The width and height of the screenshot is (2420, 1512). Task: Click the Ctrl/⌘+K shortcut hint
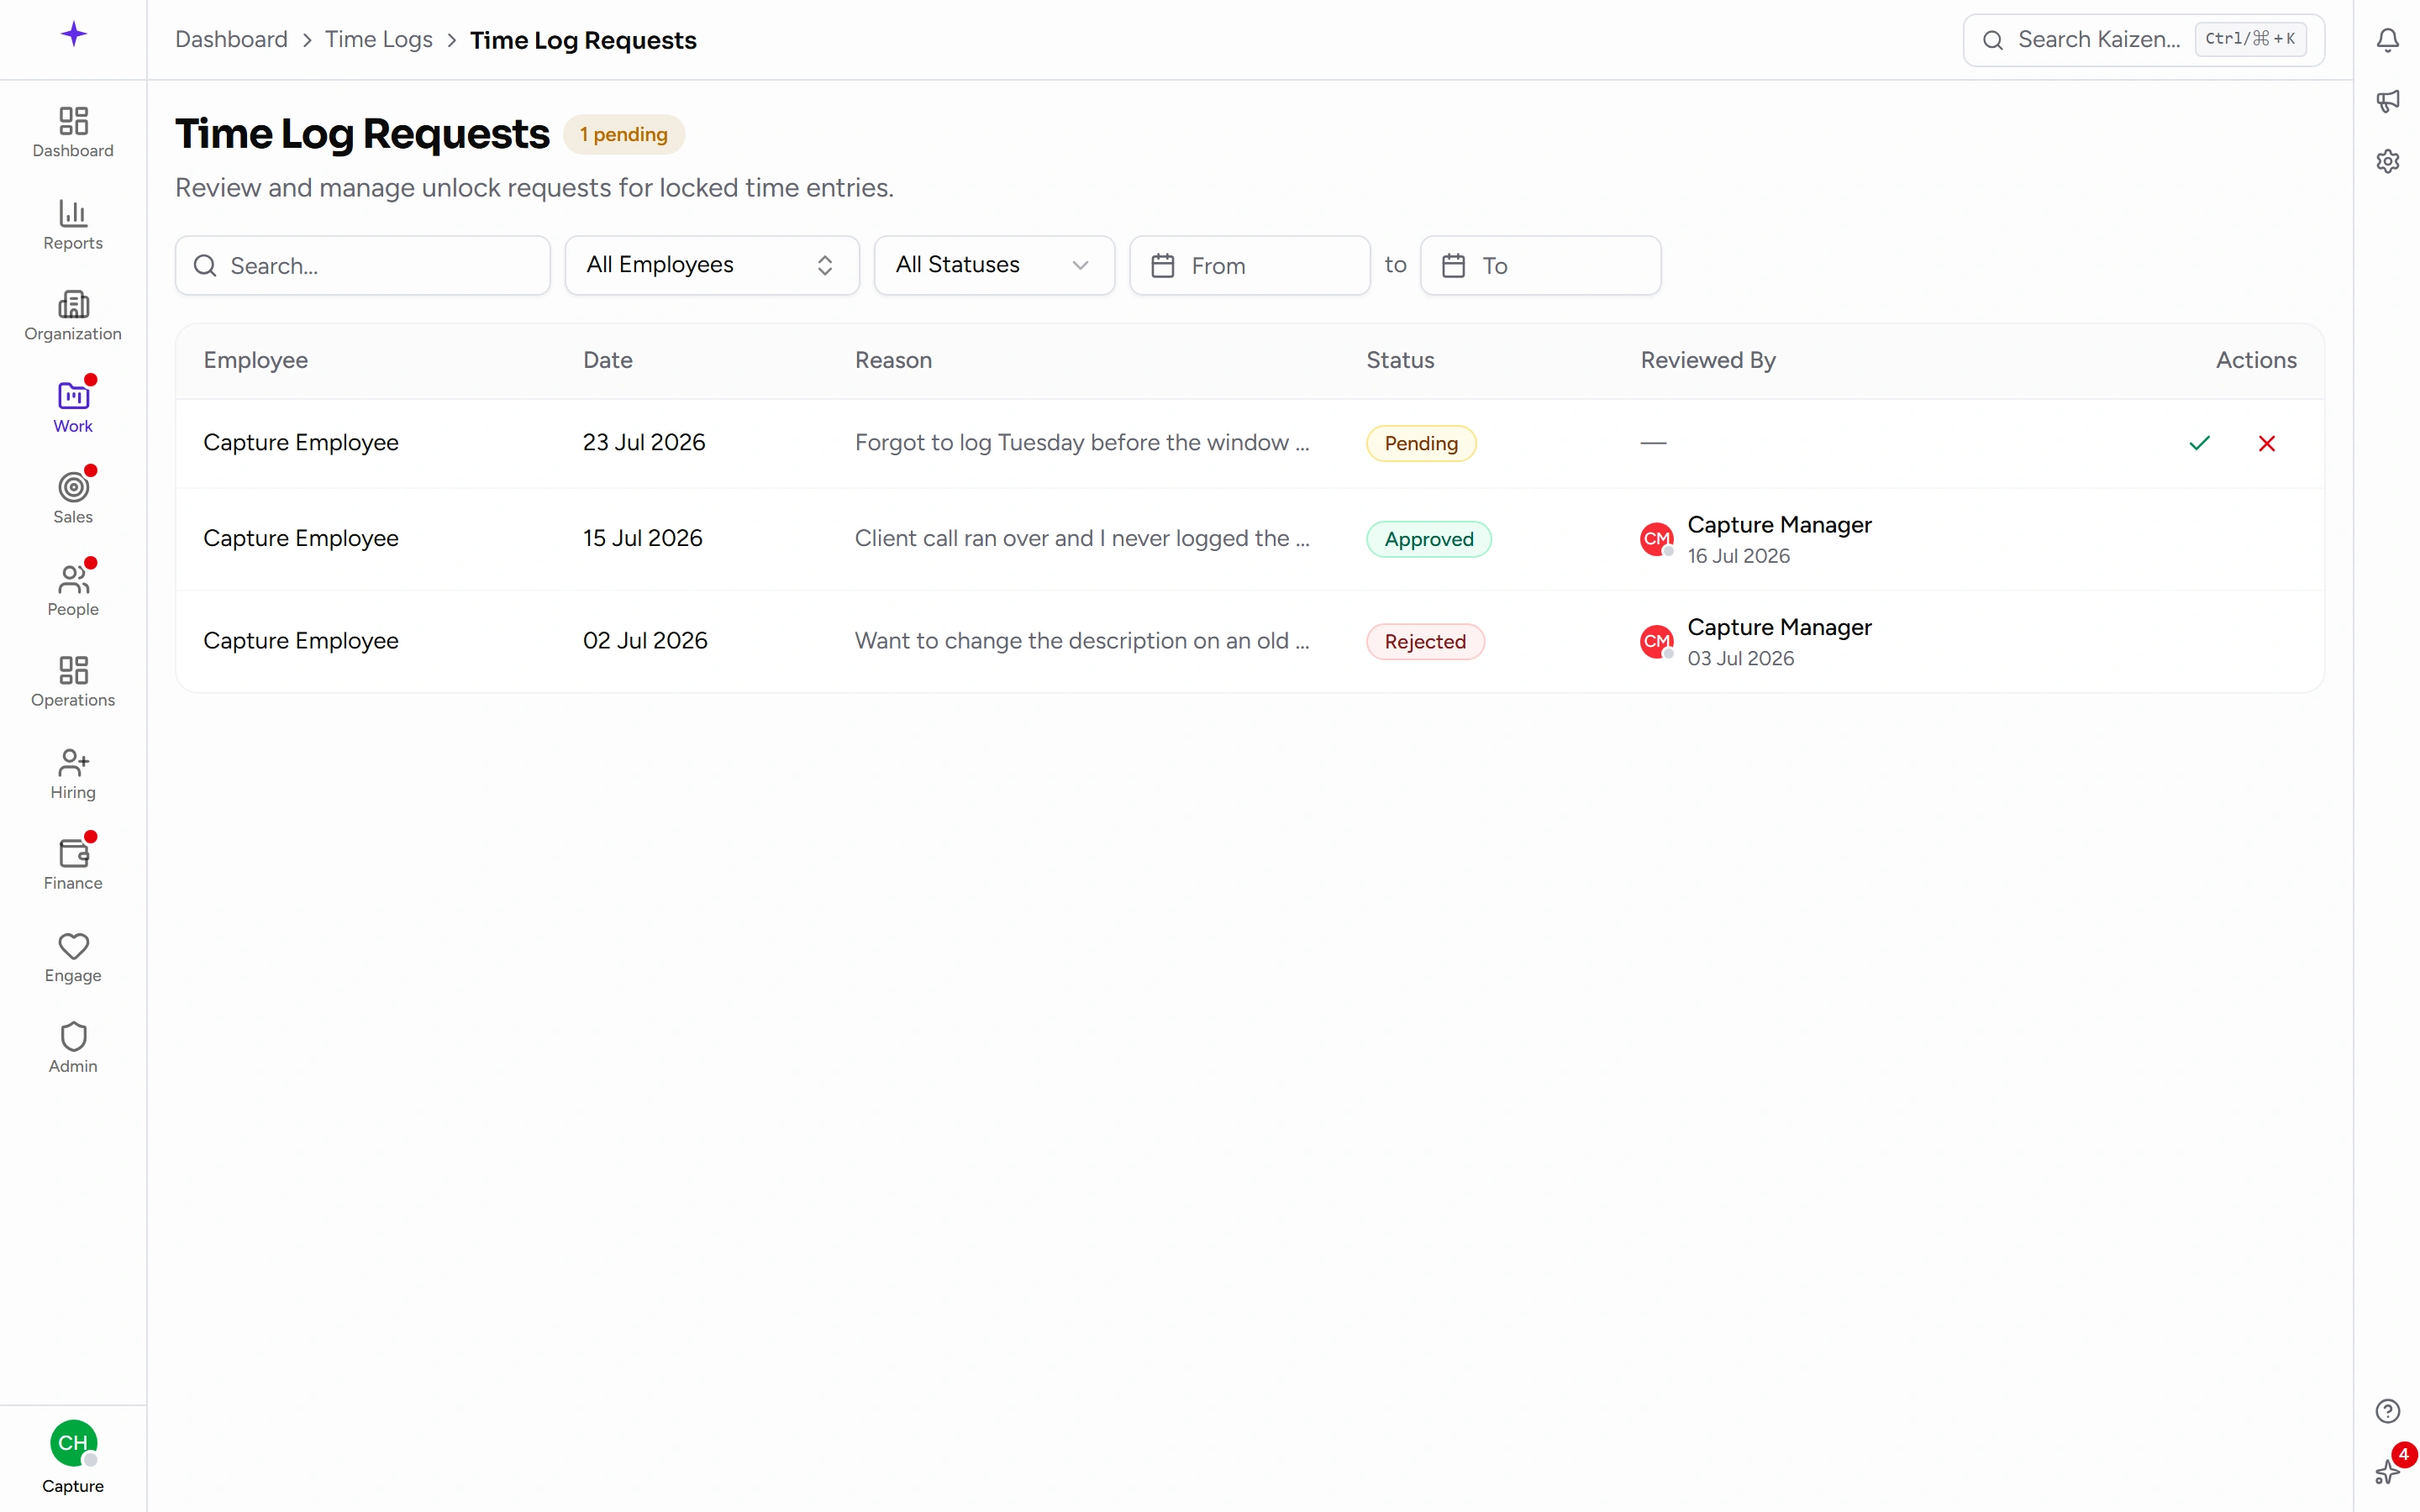pyautogui.click(x=2250, y=40)
